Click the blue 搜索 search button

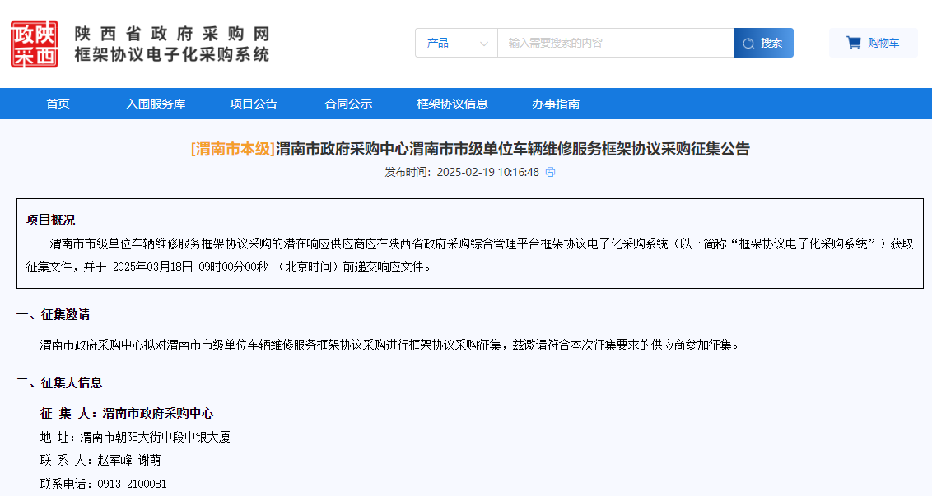pos(763,42)
